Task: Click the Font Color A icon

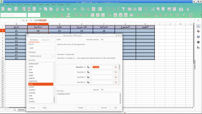Action: click(x=61, y=15)
